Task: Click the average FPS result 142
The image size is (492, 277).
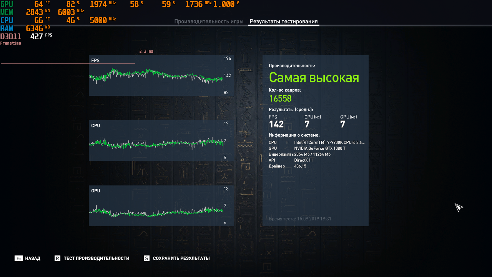Action: 276,124
